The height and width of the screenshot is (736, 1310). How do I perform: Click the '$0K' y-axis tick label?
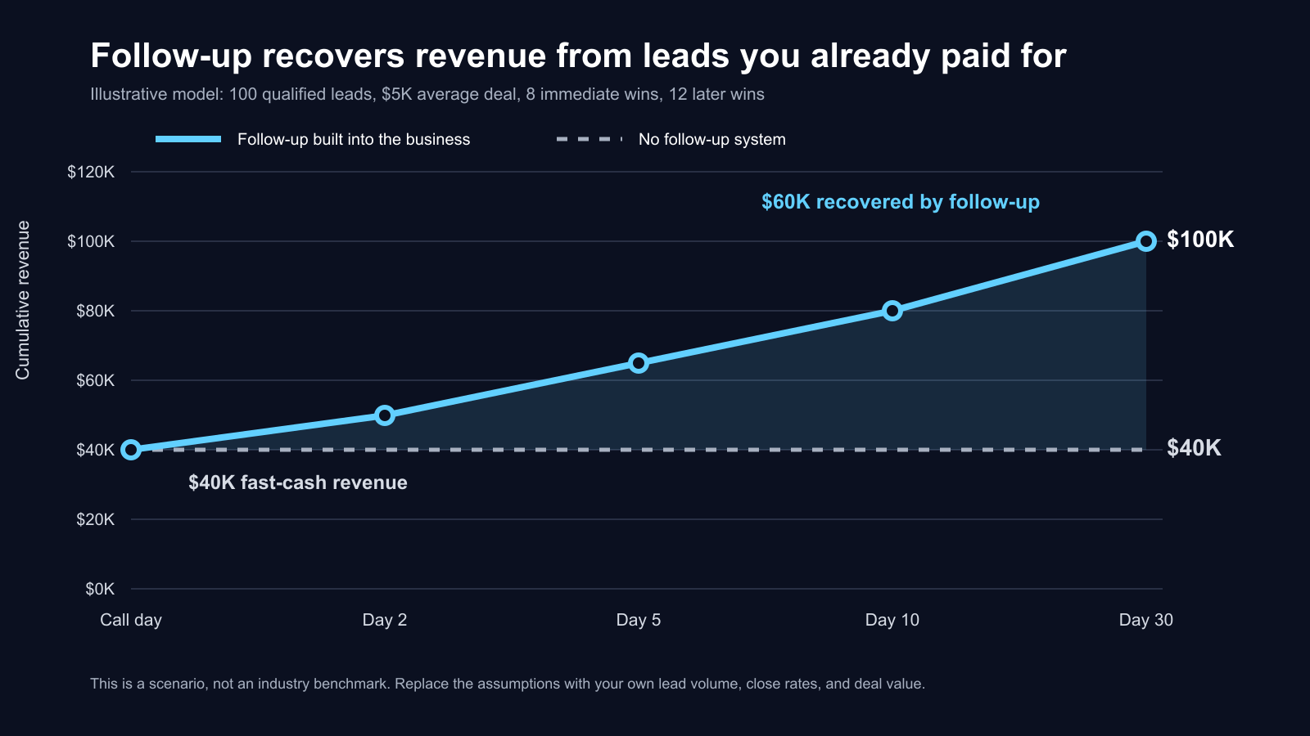pos(100,589)
